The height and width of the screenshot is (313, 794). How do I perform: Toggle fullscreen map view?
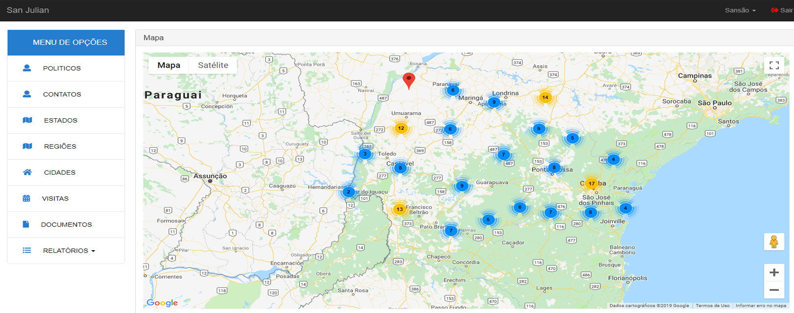tap(774, 65)
